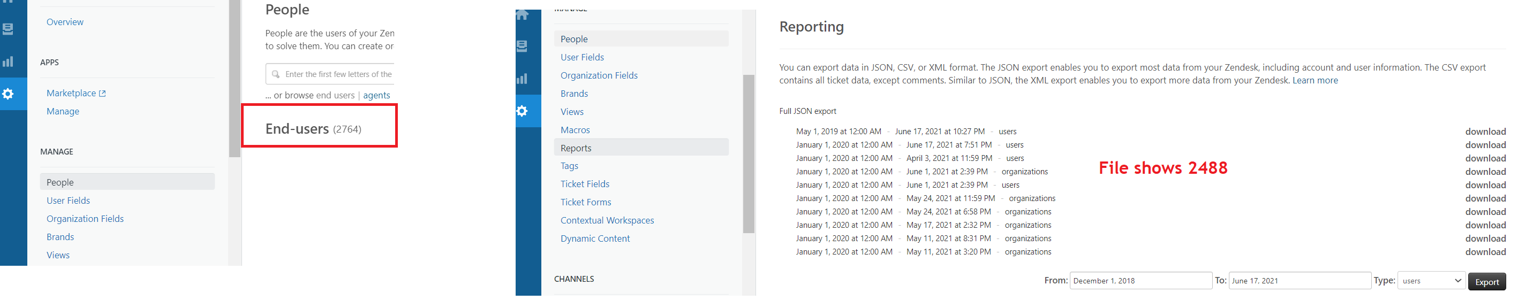Open the Learn more link
Screen dimensions: 1518x308
tap(1315, 81)
